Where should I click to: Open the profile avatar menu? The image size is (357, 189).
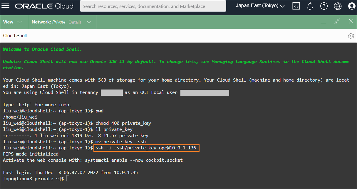point(351,6)
